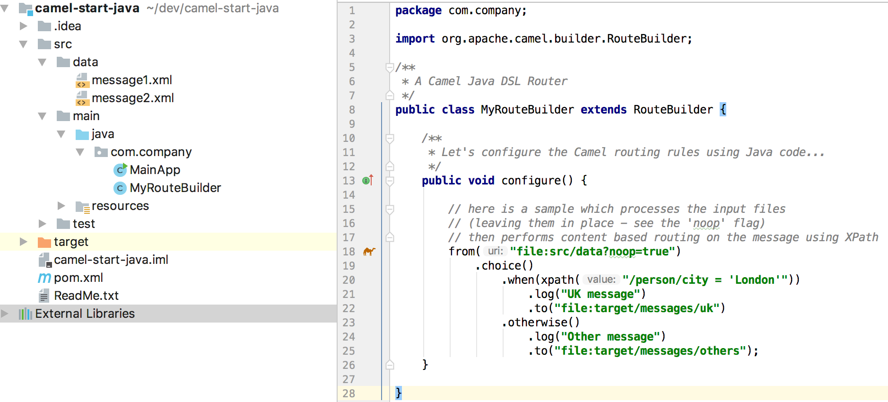The width and height of the screenshot is (888, 402).
Task: Select message2.xml in the project tree
Action: (x=132, y=98)
